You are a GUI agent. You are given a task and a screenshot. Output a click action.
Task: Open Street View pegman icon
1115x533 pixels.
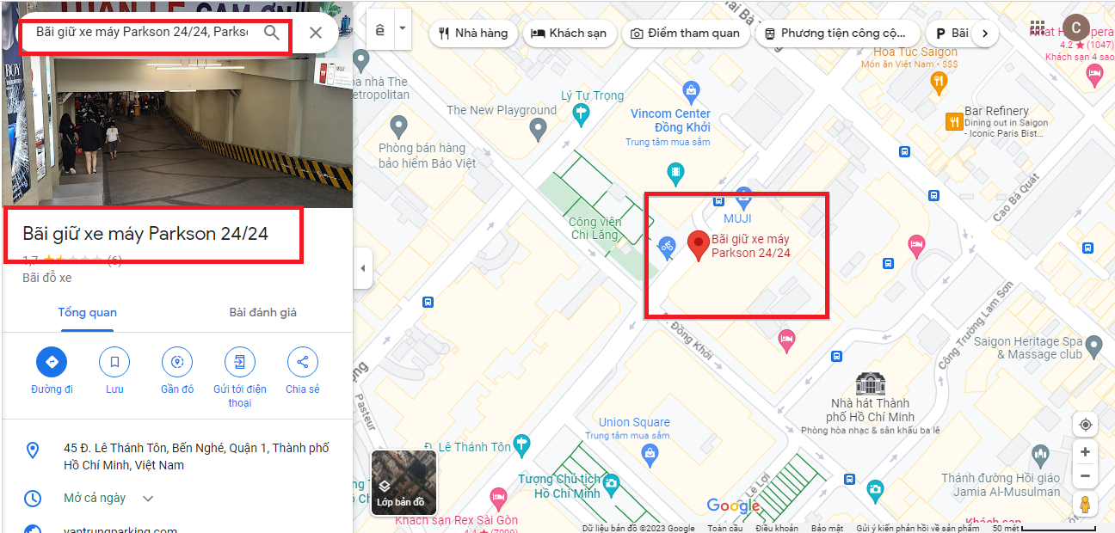[x=1086, y=505]
